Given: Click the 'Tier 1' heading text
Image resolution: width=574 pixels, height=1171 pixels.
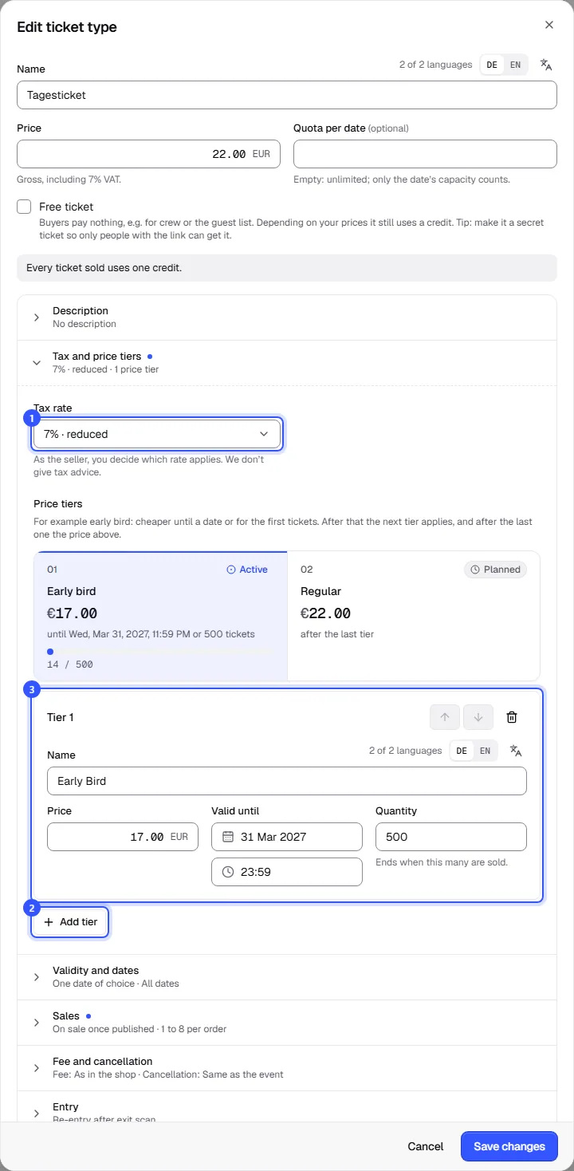Looking at the screenshot, I should pos(61,717).
